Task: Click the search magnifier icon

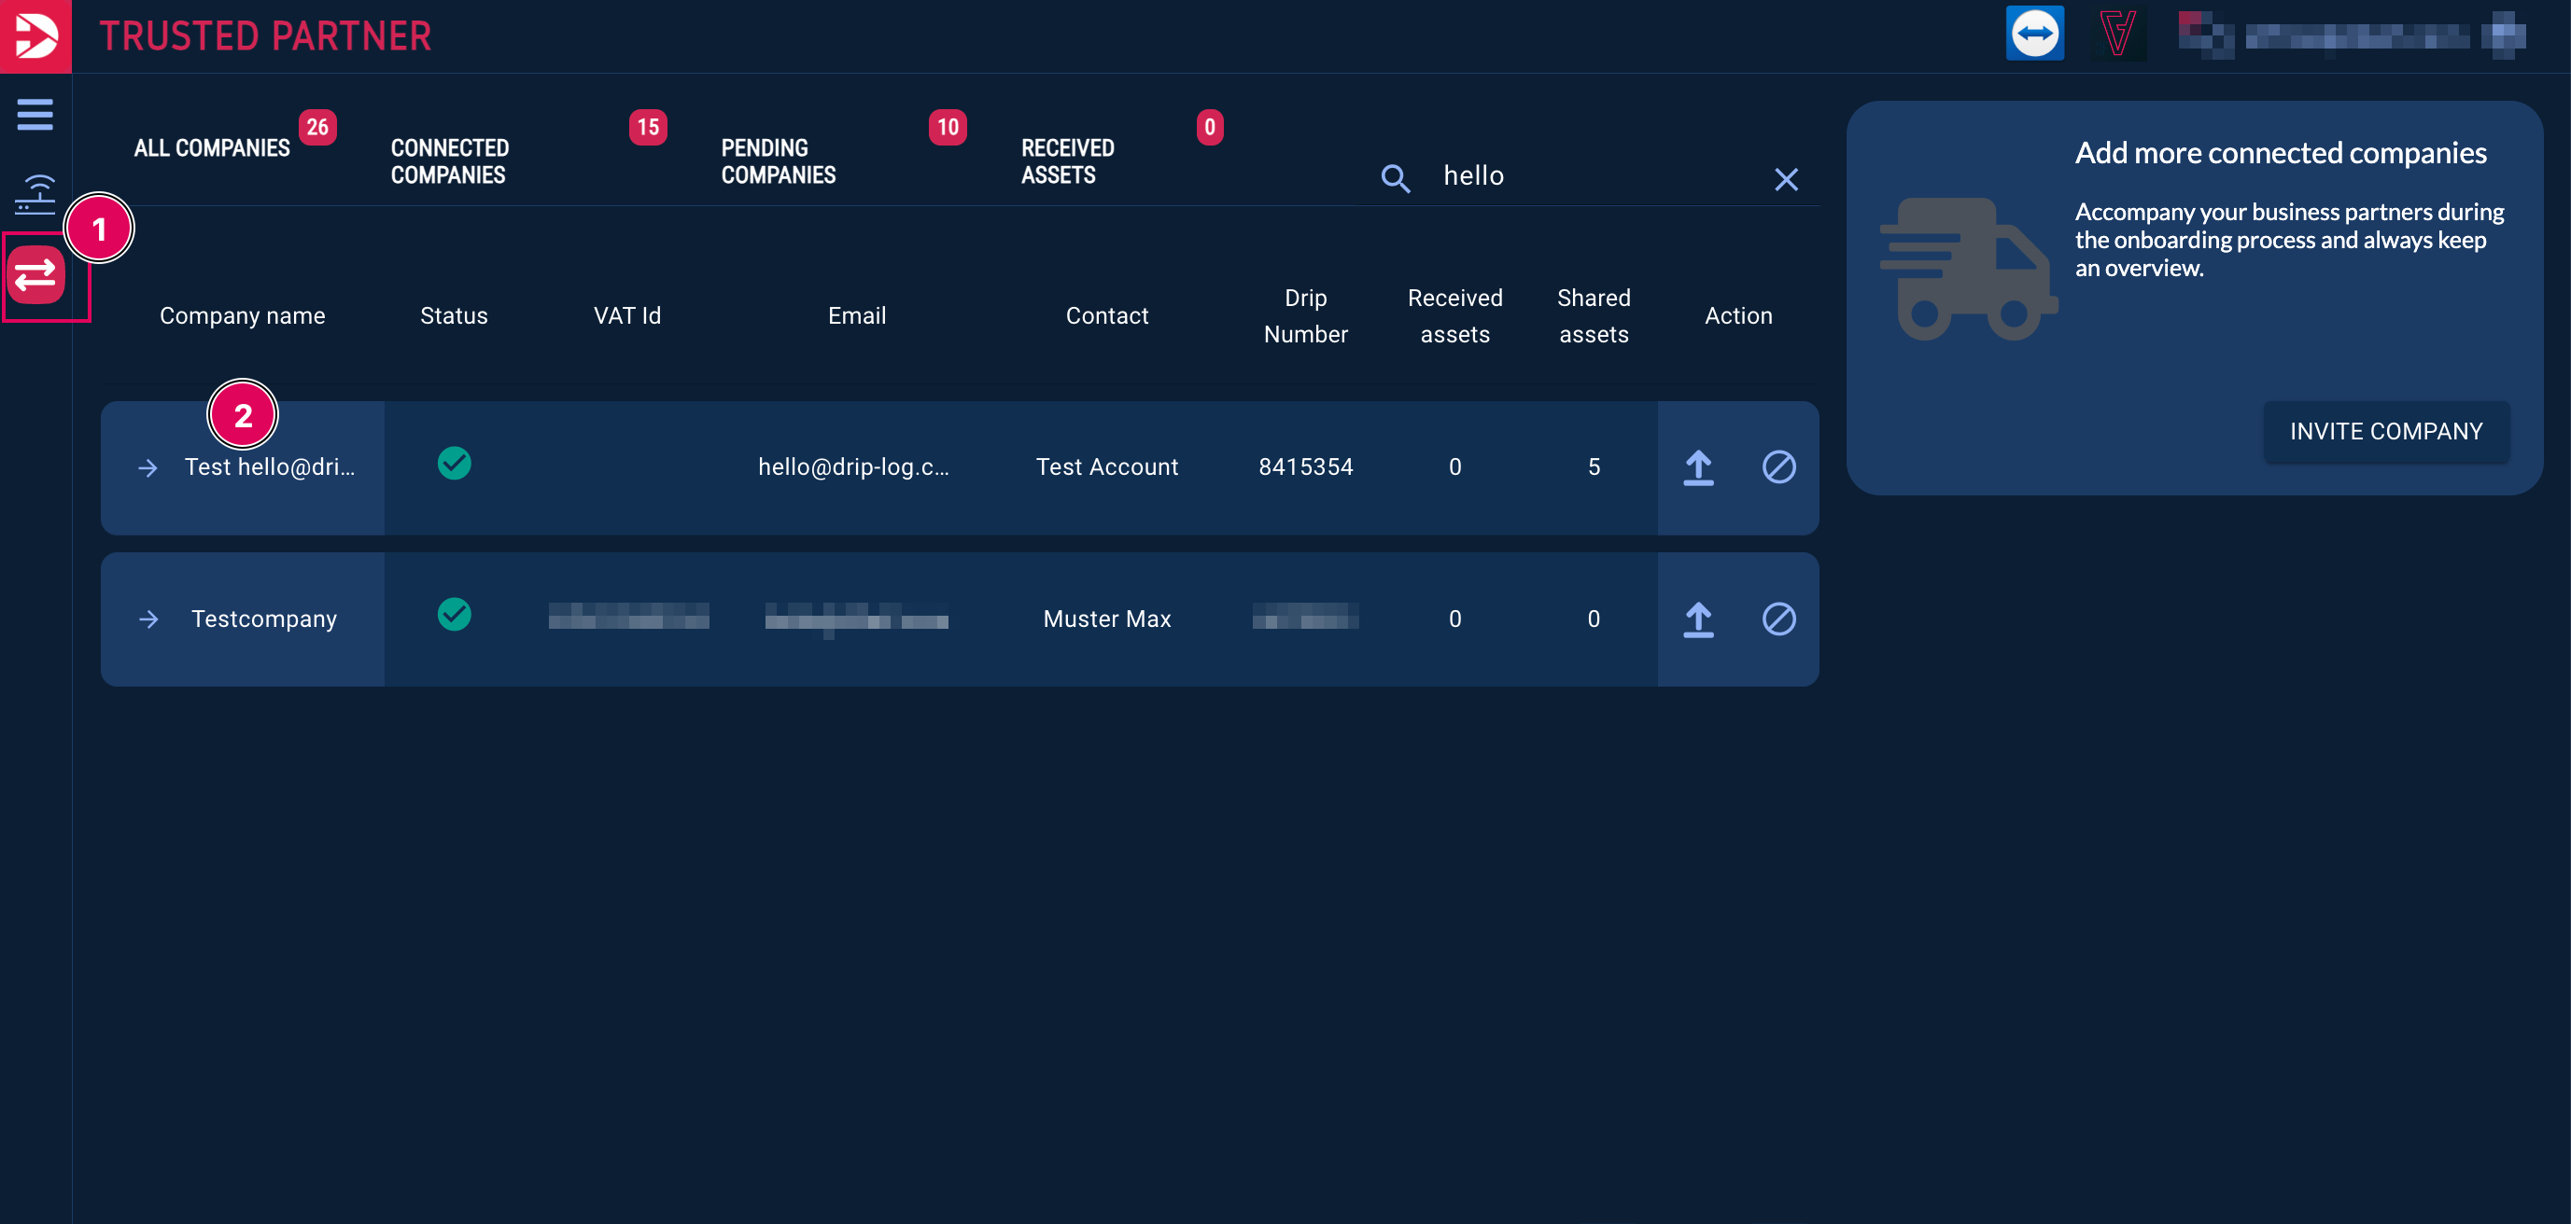Action: [1395, 178]
